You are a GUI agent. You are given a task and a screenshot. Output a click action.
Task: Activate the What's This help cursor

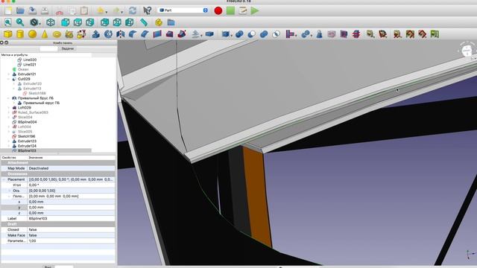pos(148,10)
